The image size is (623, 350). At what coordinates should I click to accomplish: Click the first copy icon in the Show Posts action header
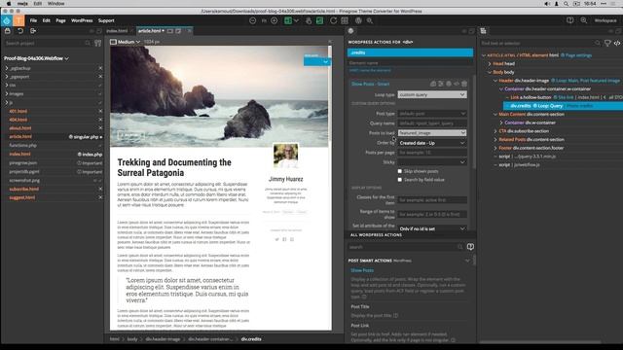433,84
